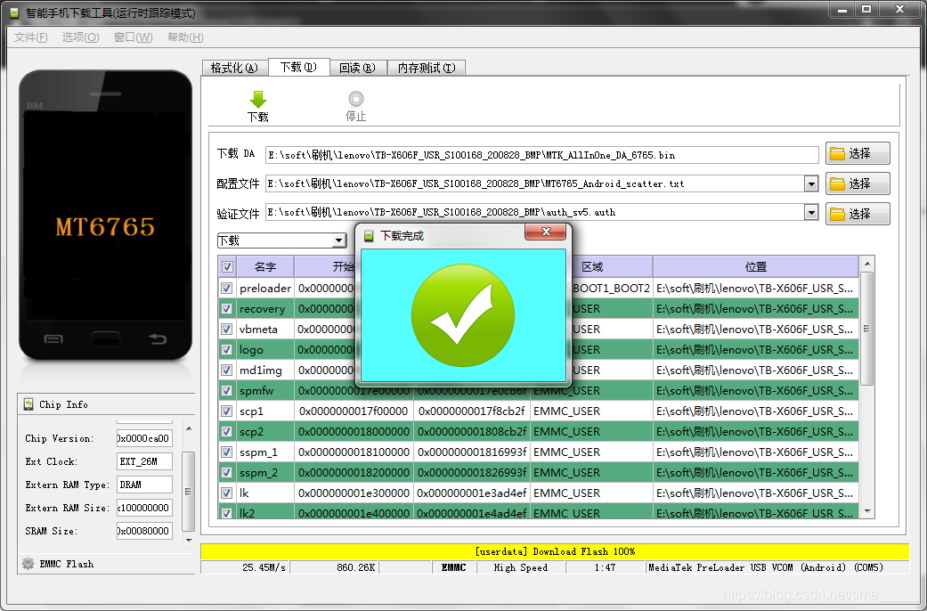Viewport: 927px width, 611px height.
Task: Click the green Download arrow icon
Action: [x=258, y=100]
